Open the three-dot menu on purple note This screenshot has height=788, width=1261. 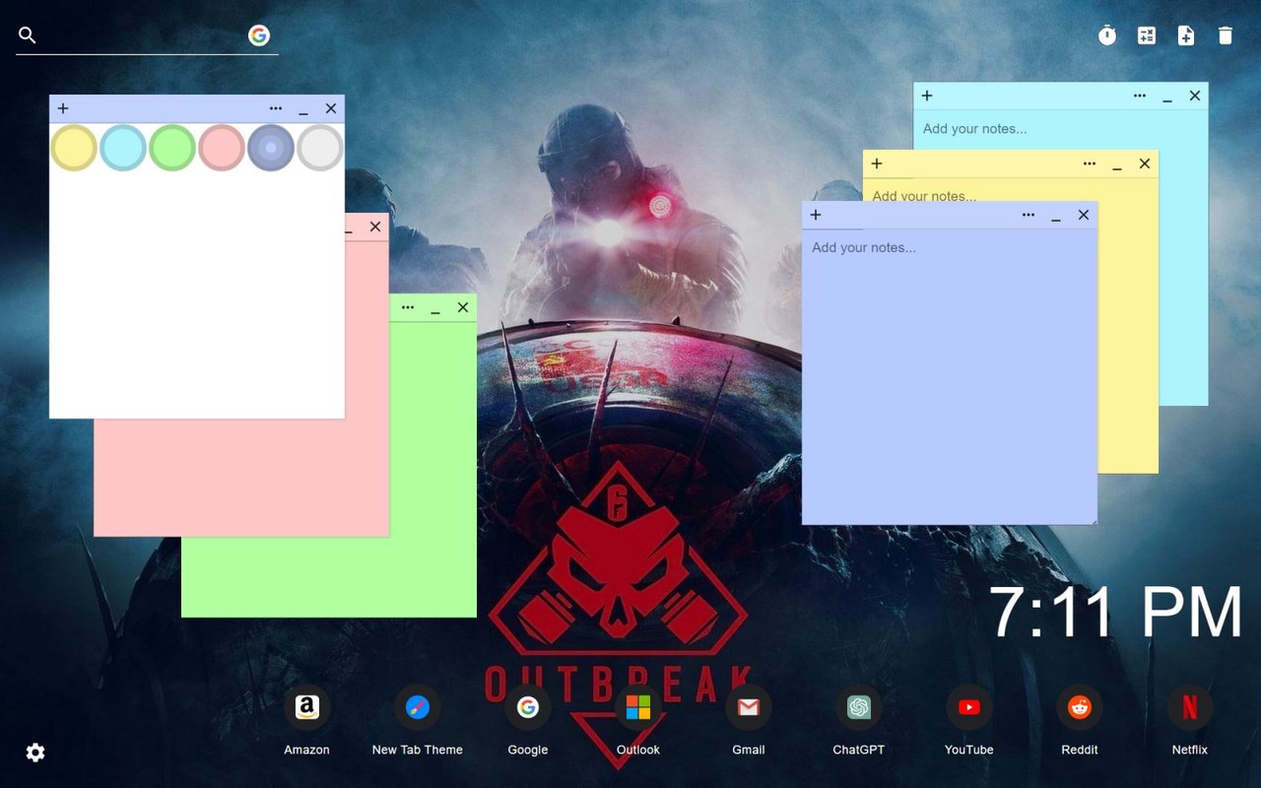(x=1029, y=215)
